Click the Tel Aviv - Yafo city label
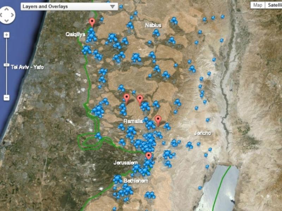Viewport: 282px width, 211px height. click(27, 67)
